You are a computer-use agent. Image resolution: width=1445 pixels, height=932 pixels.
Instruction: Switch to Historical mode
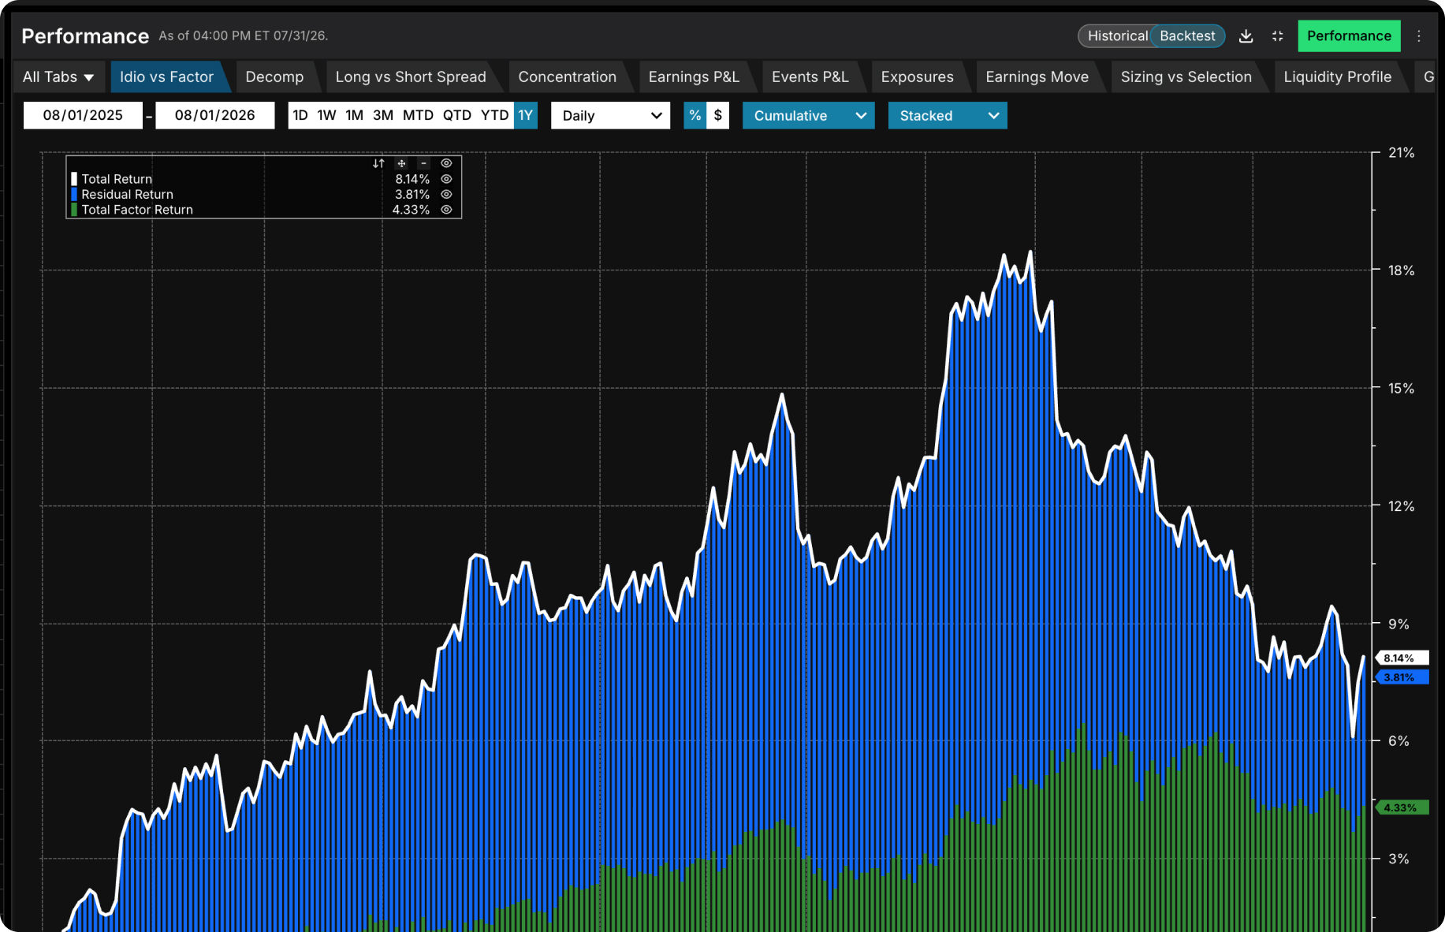(1117, 36)
